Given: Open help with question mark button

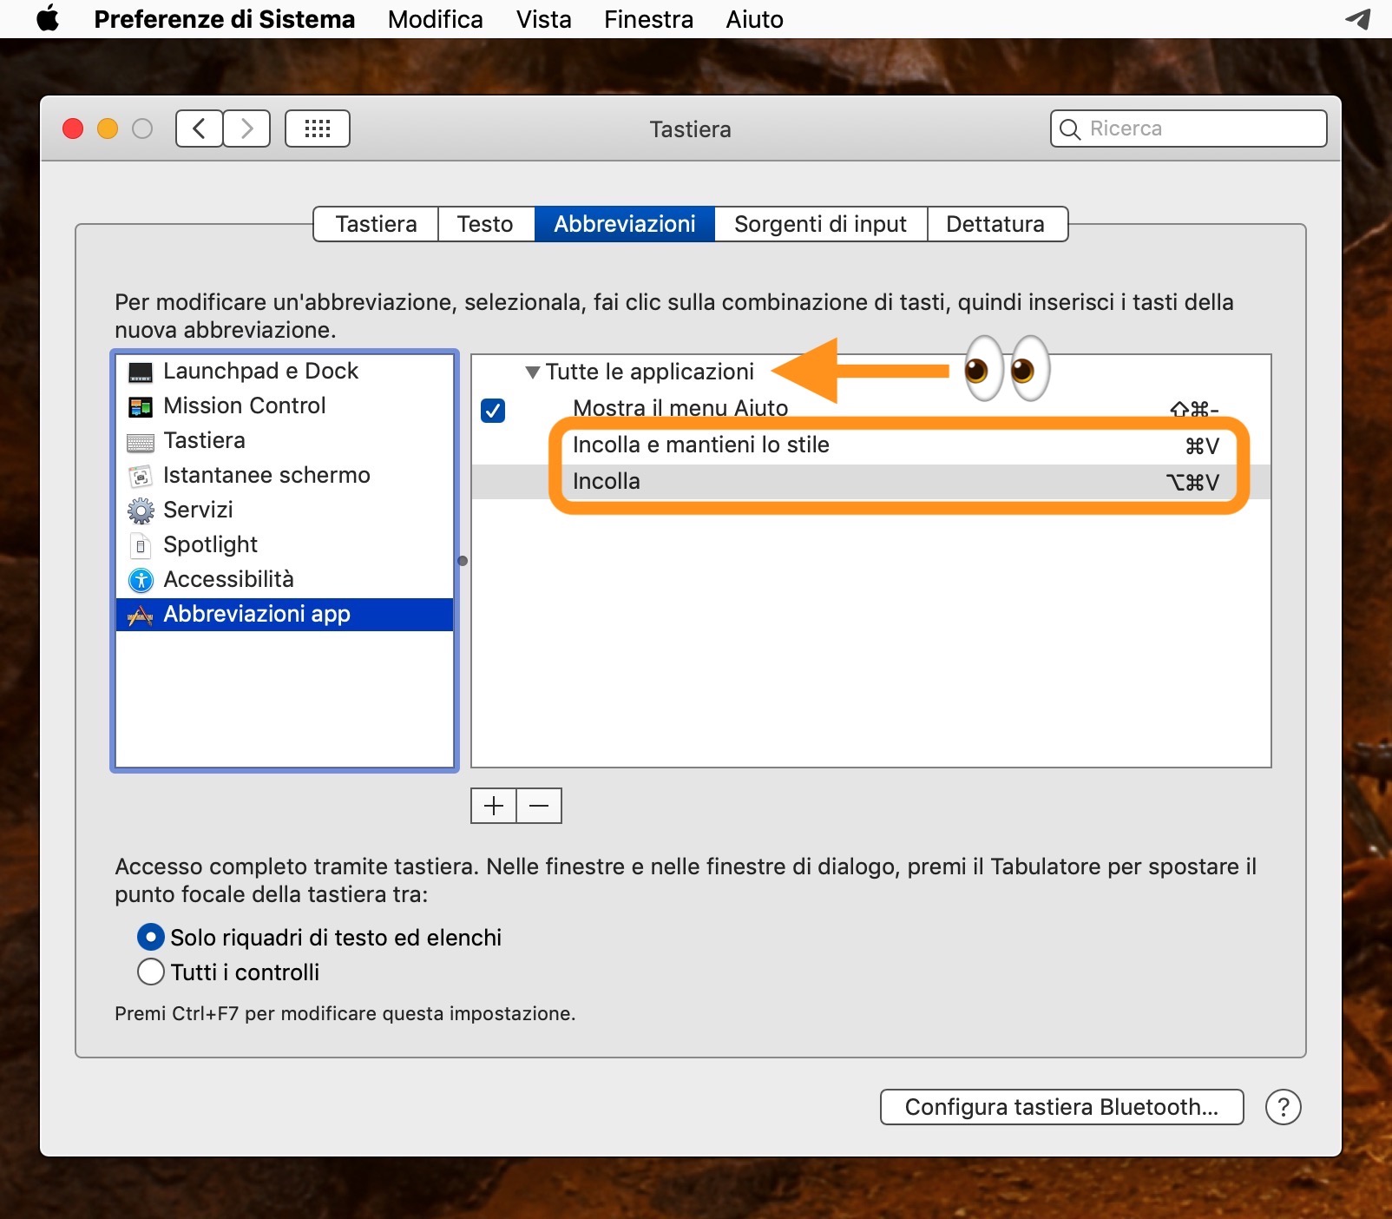Looking at the screenshot, I should tap(1284, 1107).
